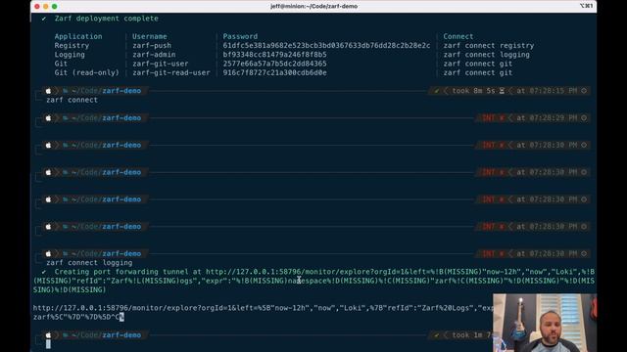Screen dimensions: 627x352
Task: Click the cursor block on the last prompt line
Action: (x=48, y=344)
